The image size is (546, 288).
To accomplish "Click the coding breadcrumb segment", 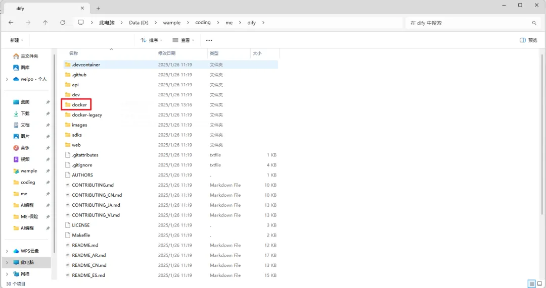I will click(203, 23).
